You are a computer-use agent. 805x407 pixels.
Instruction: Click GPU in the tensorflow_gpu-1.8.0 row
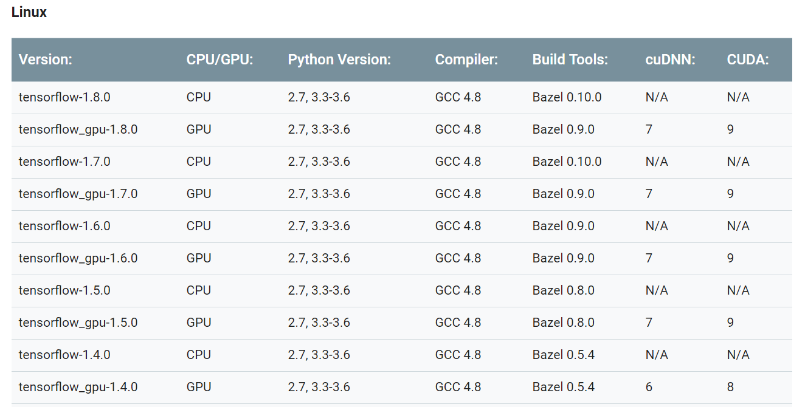[x=199, y=129]
